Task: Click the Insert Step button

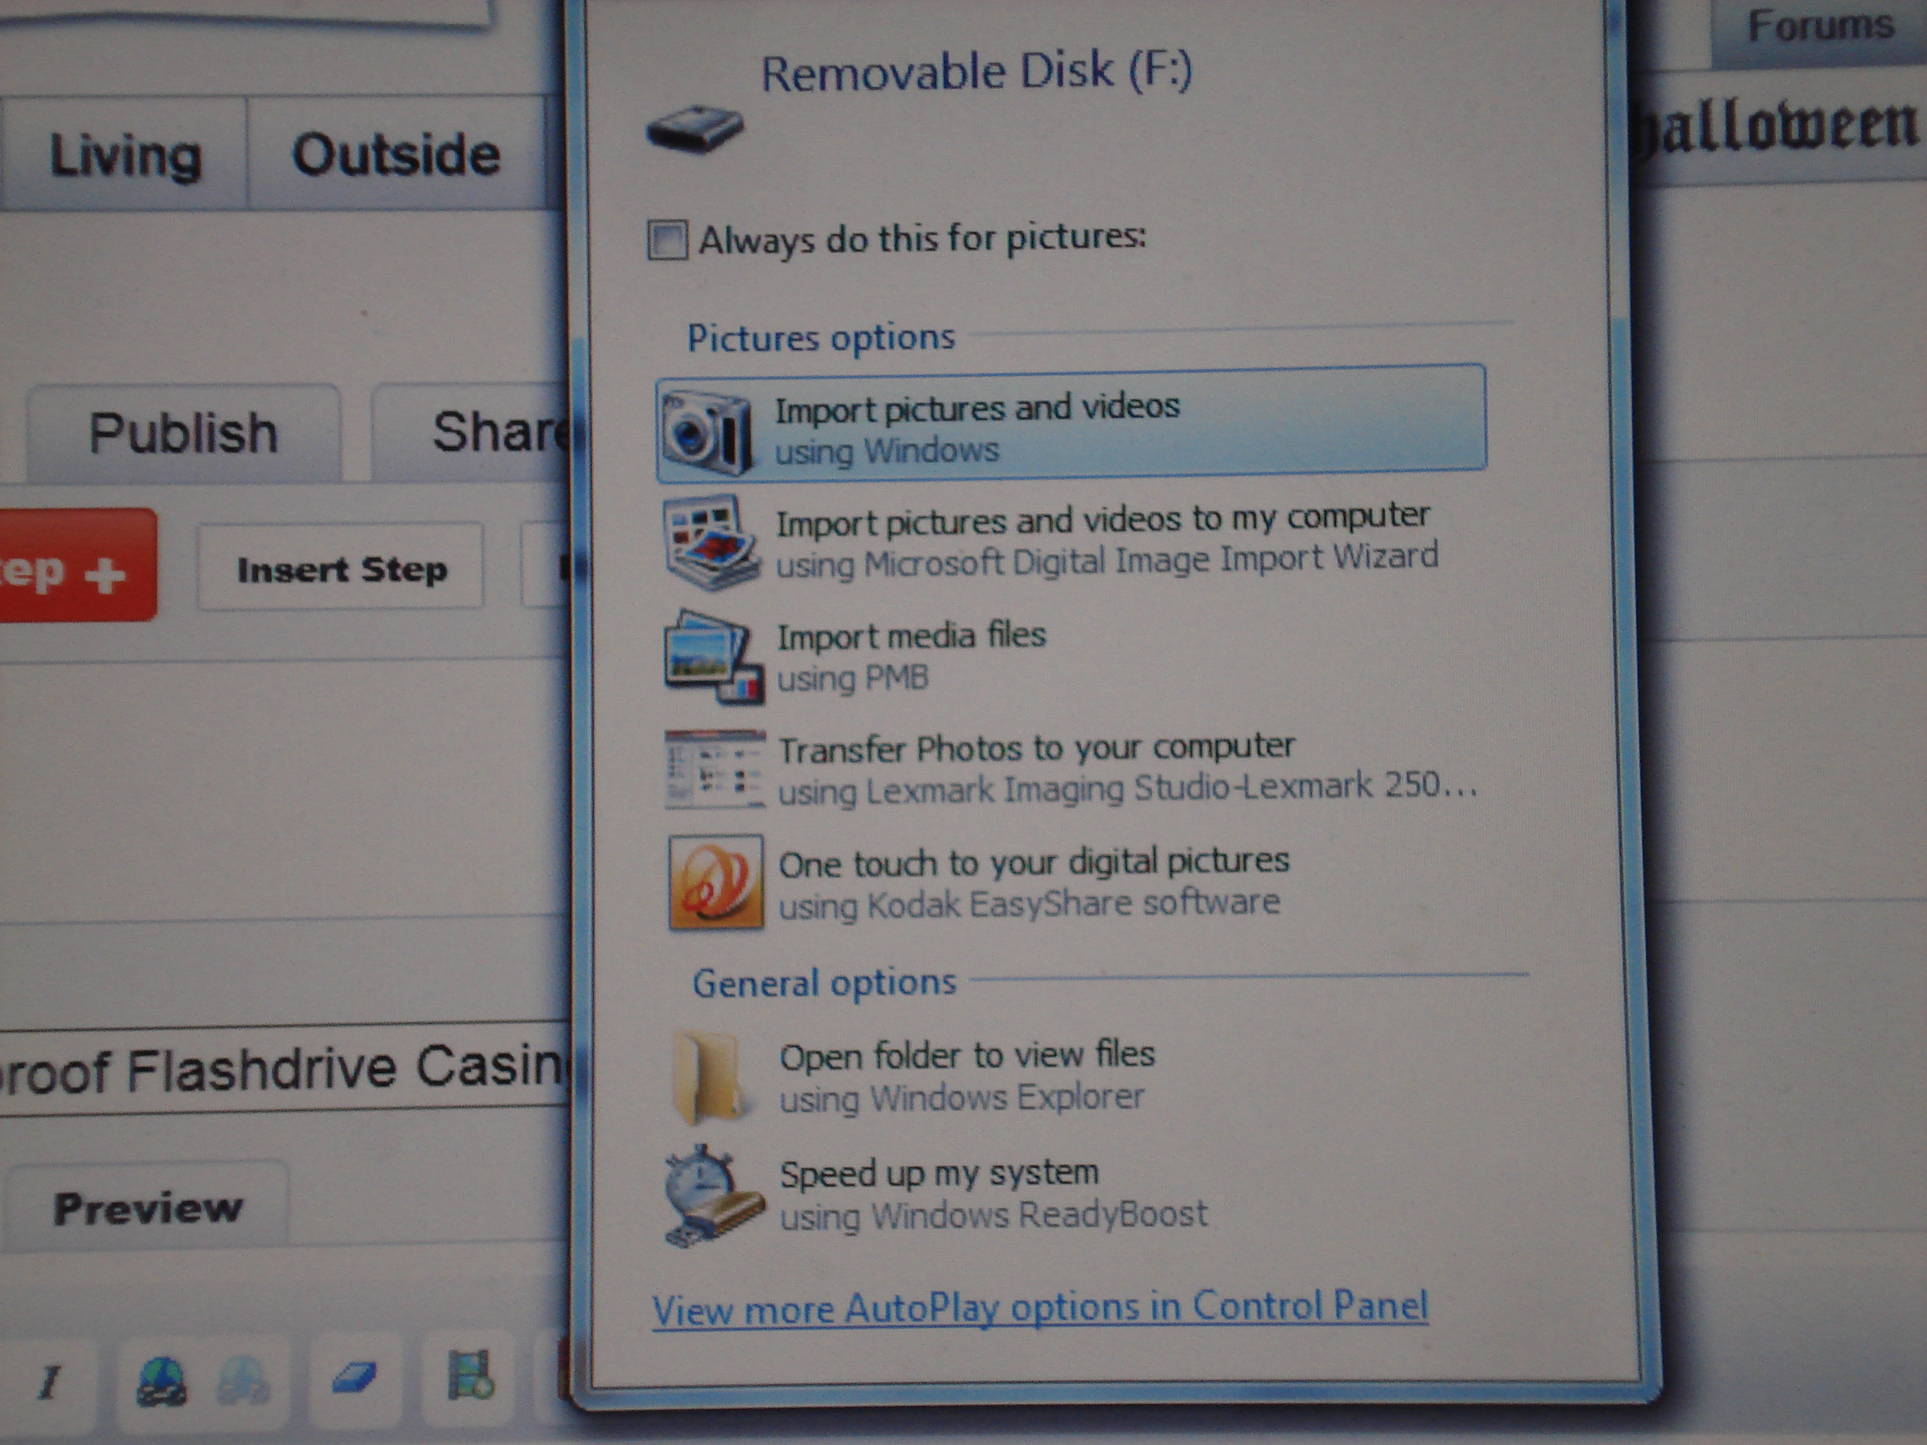Action: [x=341, y=569]
